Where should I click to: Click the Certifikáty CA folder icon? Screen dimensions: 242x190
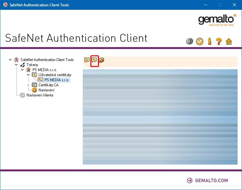click(34, 85)
